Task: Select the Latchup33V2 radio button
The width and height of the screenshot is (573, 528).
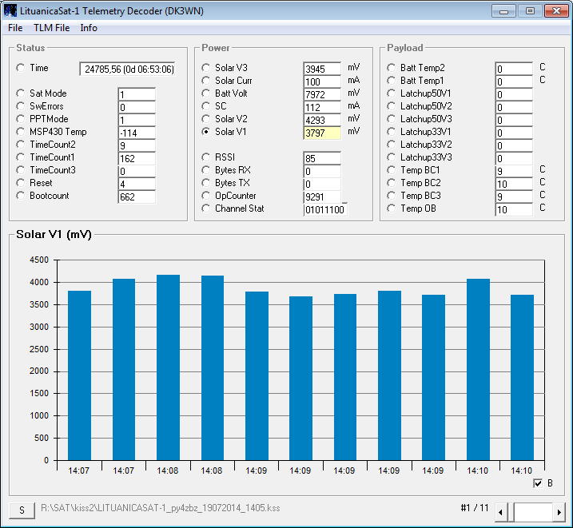Action: [392, 145]
